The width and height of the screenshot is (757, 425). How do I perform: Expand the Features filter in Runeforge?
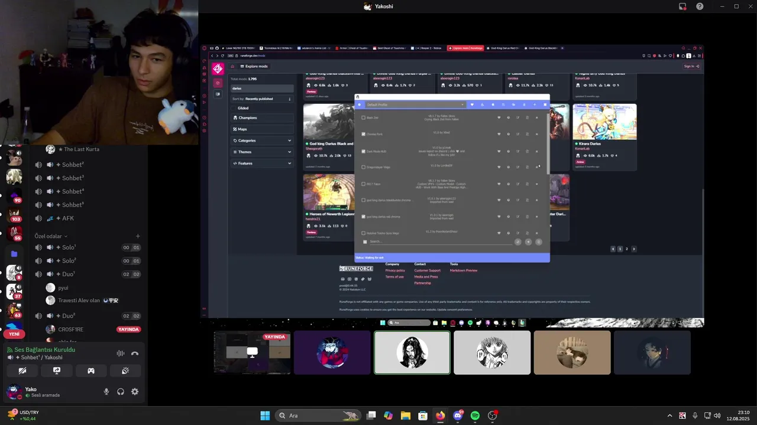pos(262,163)
